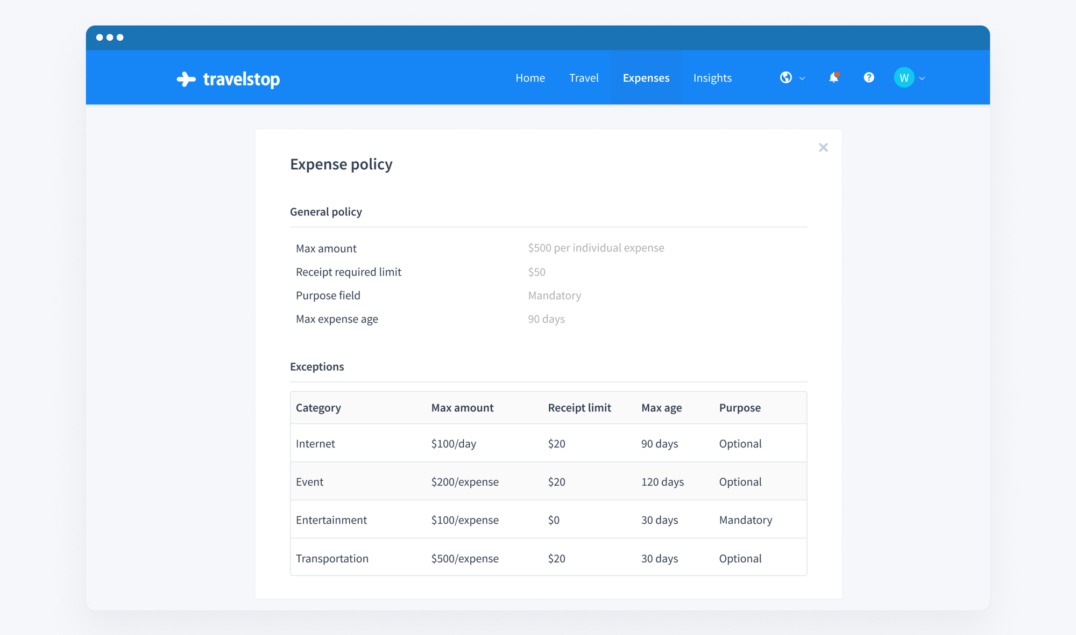Expand the chevron next to the globe
The width and height of the screenshot is (1076, 635).
[x=802, y=78]
